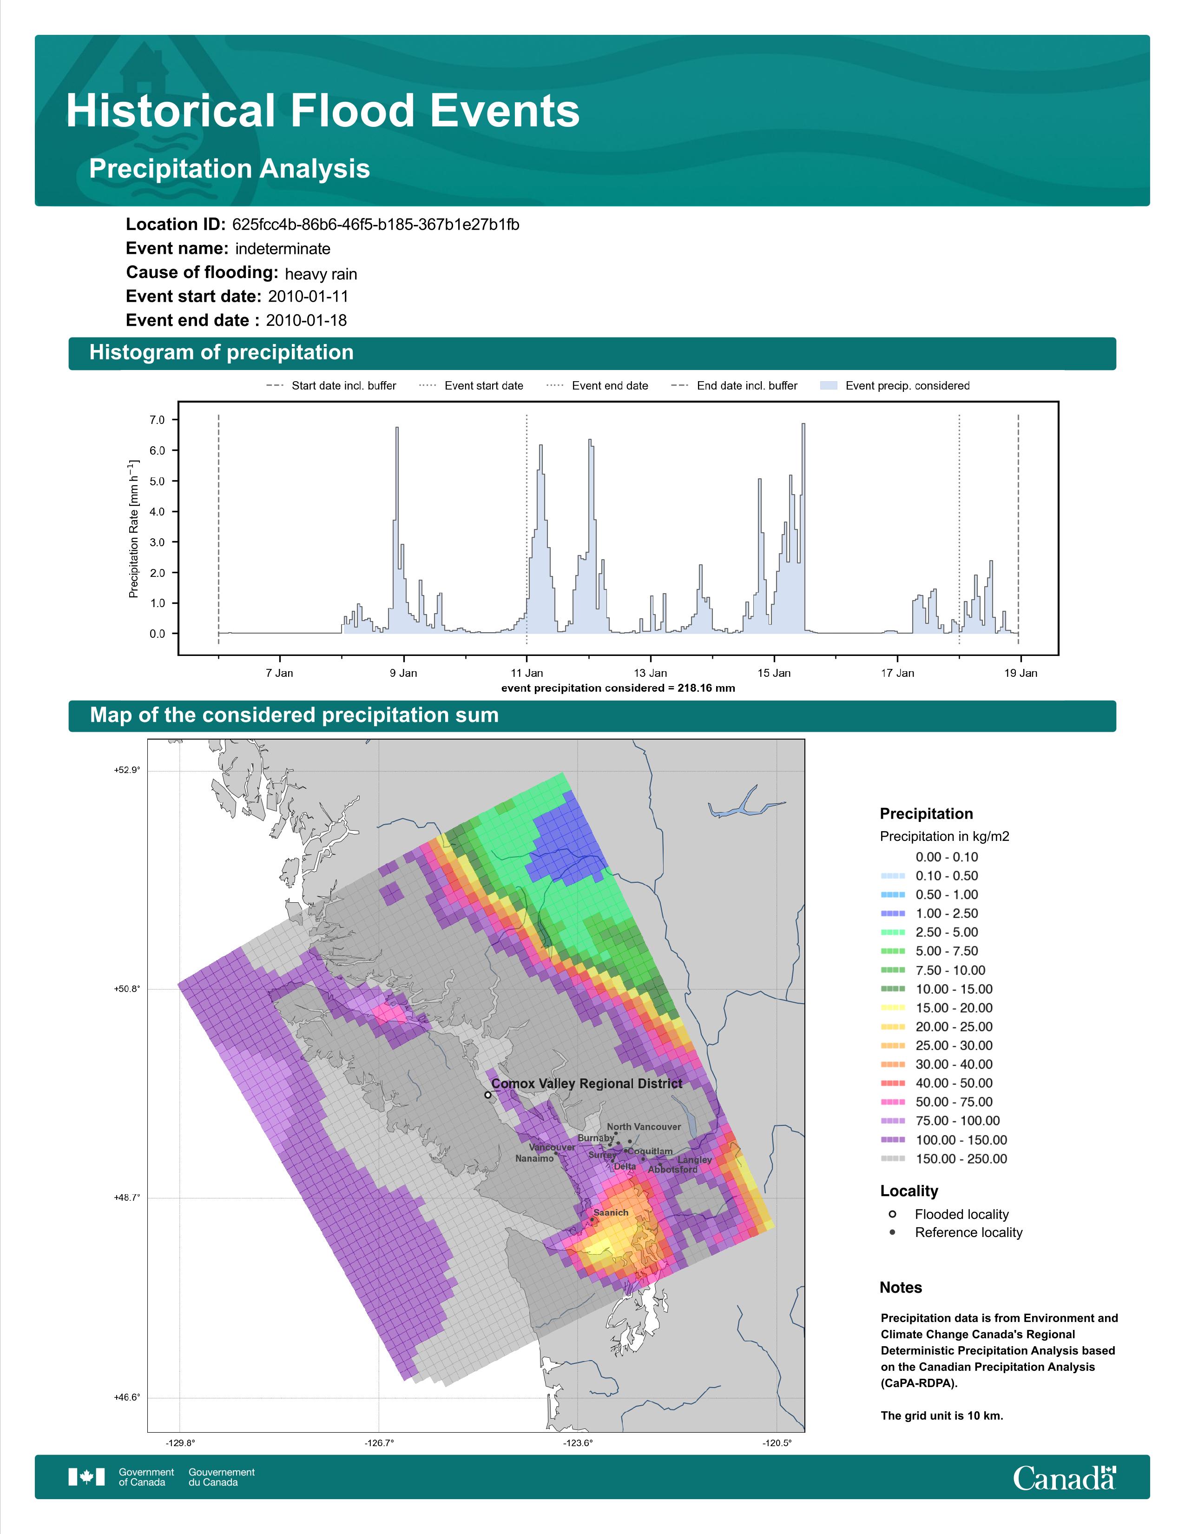1185x1534 pixels.
Task: Click the Event precip. considered legend swatch
Action: 829,386
